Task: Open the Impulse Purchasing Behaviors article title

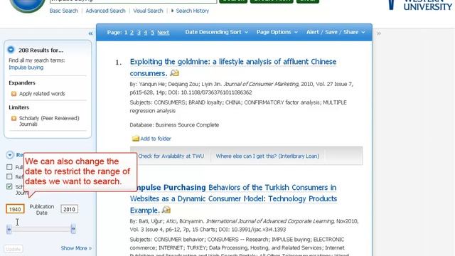Action: (x=233, y=199)
